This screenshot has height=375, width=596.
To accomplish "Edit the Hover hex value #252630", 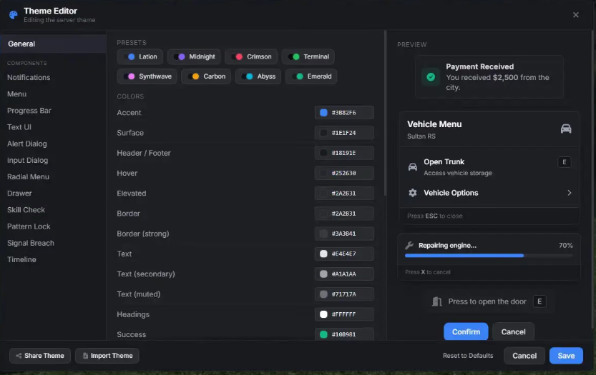I will 344,173.
